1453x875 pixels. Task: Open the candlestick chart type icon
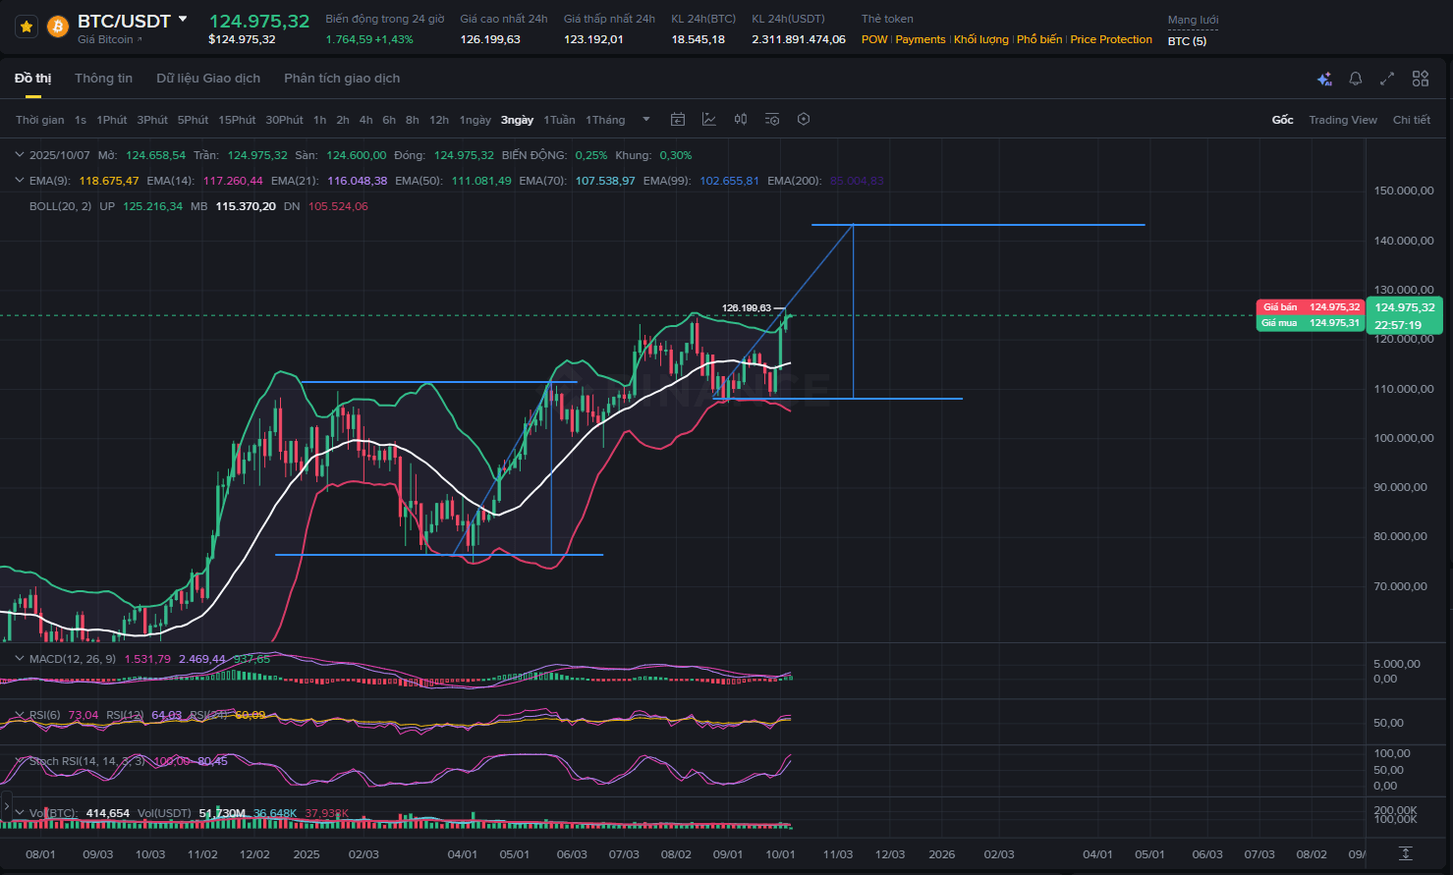(x=741, y=120)
